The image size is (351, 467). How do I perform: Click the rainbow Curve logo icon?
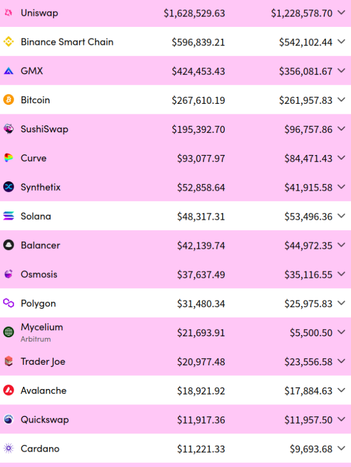[x=8, y=158]
